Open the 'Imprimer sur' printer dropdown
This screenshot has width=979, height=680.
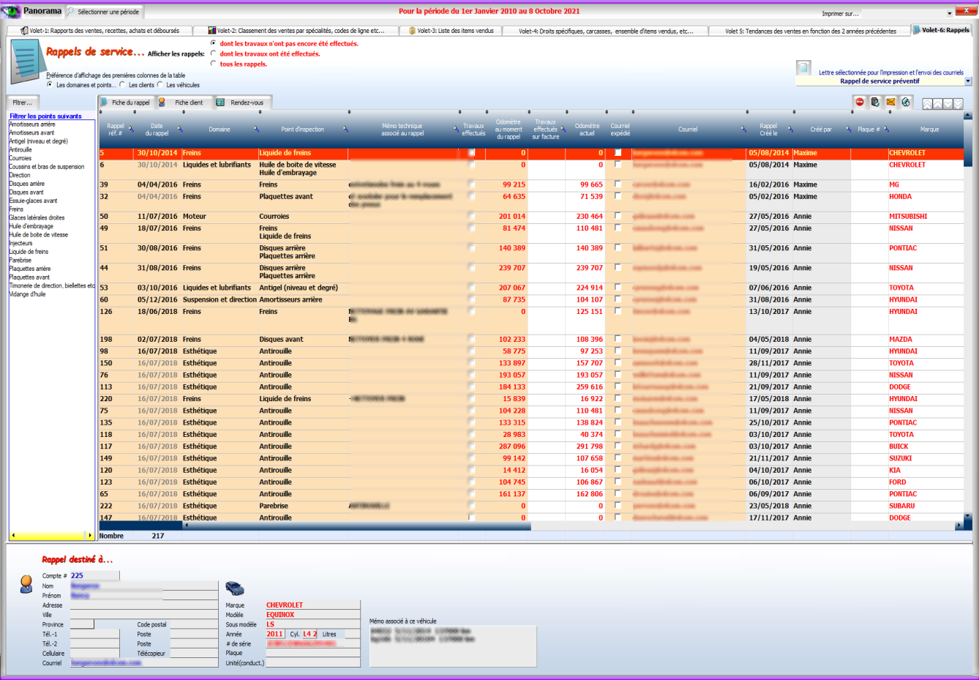pos(950,13)
